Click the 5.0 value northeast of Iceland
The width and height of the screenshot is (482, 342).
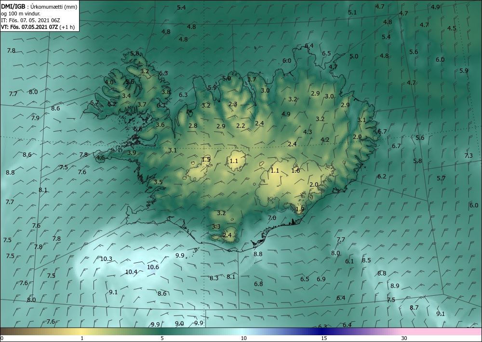[354, 56]
